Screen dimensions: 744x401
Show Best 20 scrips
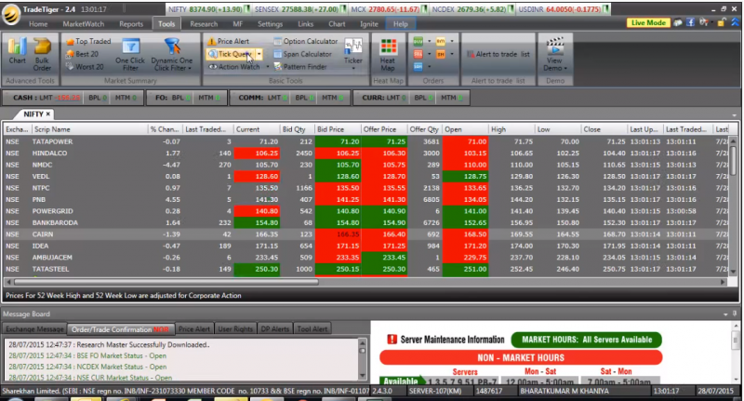(x=83, y=54)
